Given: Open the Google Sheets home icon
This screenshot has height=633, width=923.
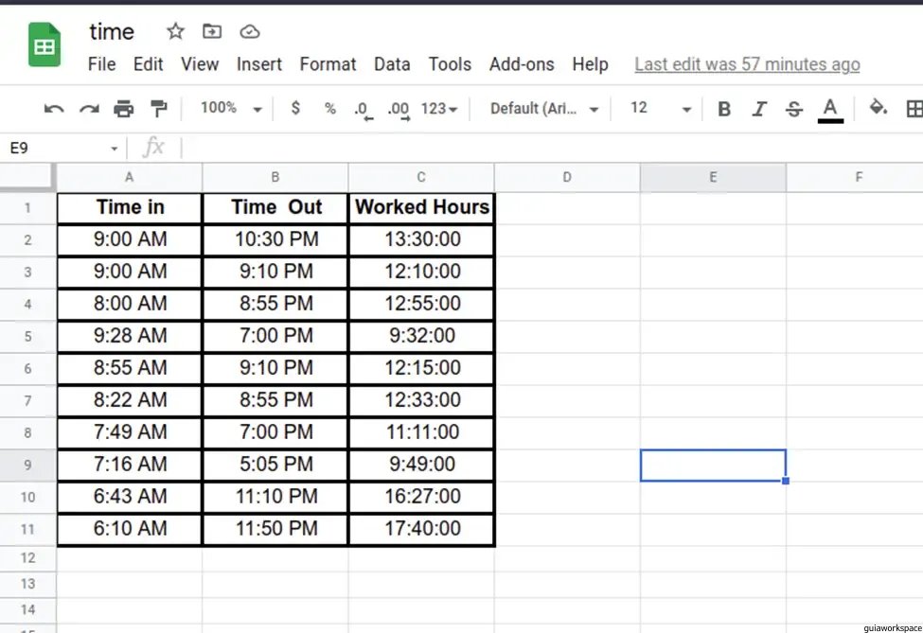Looking at the screenshot, I should [x=44, y=44].
